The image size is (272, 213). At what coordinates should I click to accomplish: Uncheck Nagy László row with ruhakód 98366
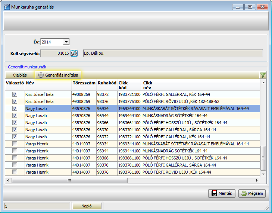tap(15, 123)
